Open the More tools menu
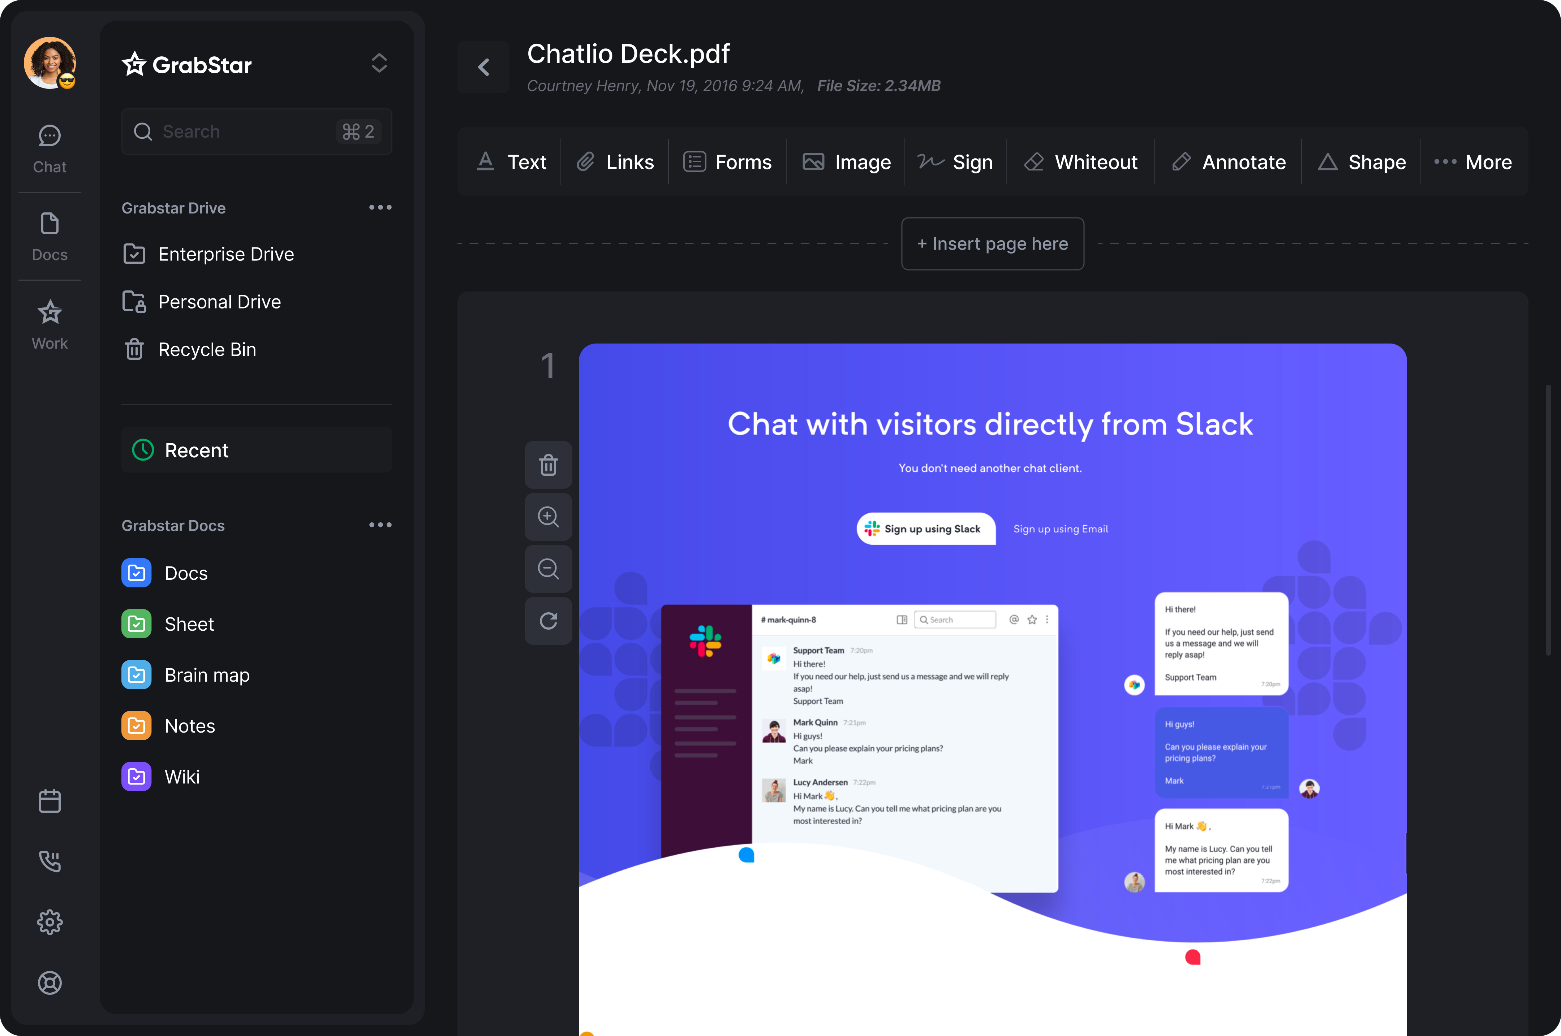Viewport: 1561px width, 1036px height. 1473,162
